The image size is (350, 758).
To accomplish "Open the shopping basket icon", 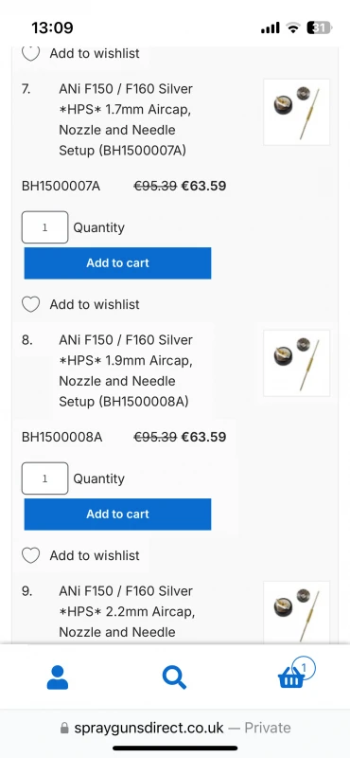I will click(x=291, y=677).
